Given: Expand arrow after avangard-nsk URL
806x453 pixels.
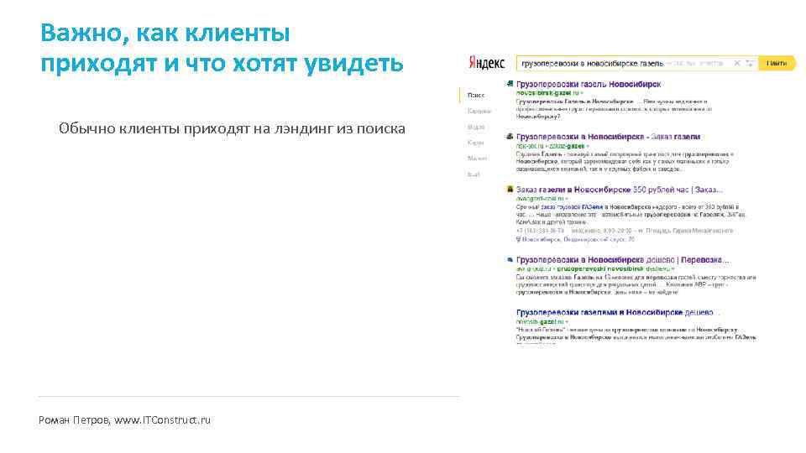Looking at the screenshot, I should [x=567, y=199].
